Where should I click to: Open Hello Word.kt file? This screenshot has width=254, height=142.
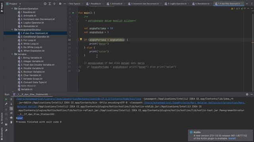(28, 86)
